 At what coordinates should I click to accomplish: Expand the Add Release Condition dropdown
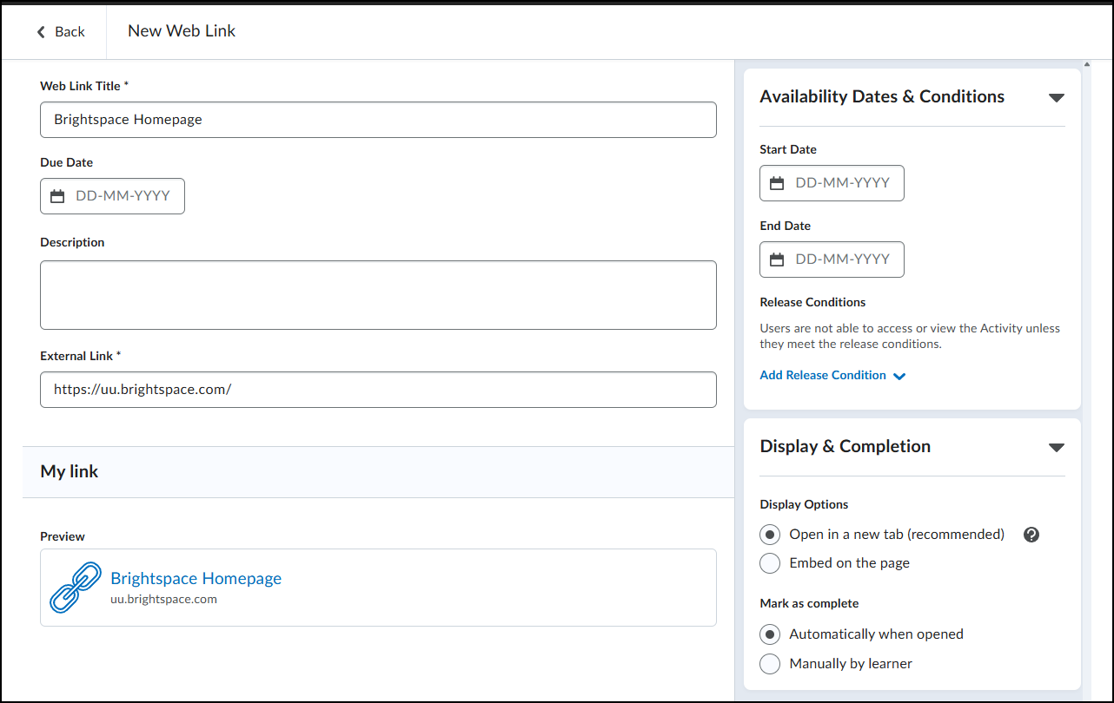(x=832, y=376)
